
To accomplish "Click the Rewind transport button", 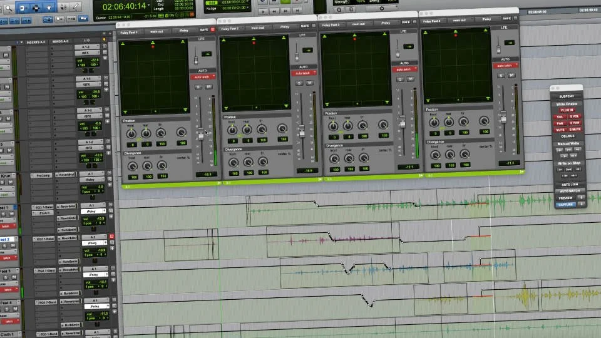I will point(274,11).
